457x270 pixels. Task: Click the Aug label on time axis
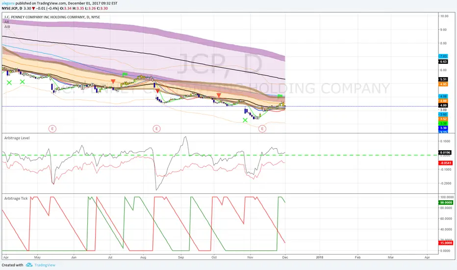point(143,257)
